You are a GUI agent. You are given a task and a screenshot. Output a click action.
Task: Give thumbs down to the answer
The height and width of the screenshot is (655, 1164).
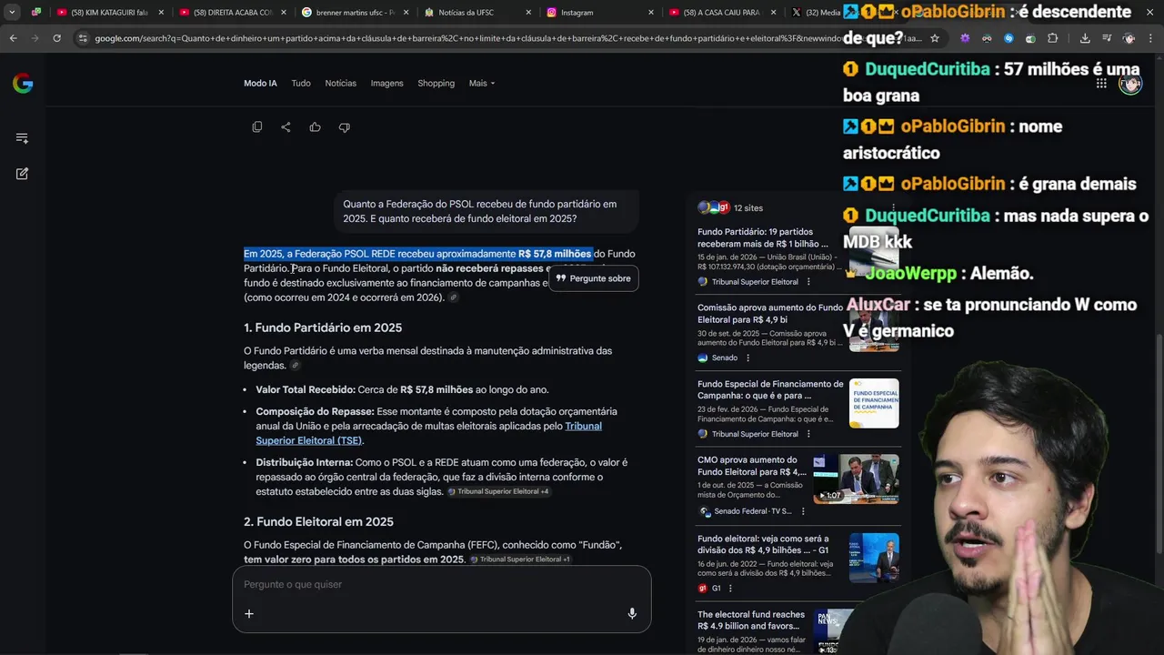(x=344, y=127)
